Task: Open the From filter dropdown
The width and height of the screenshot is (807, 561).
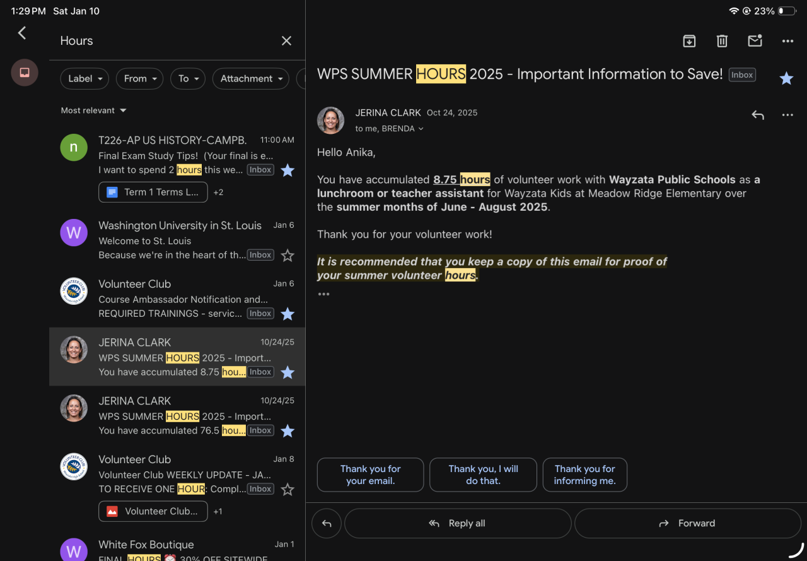Action: (x=139, y=78)
